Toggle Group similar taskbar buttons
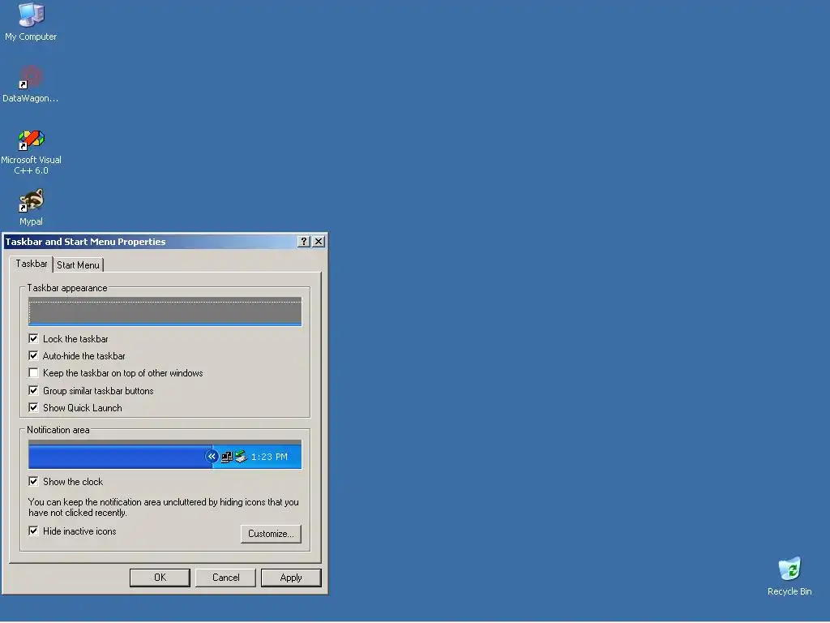830x623 pixels. click(x=33, y=390)
